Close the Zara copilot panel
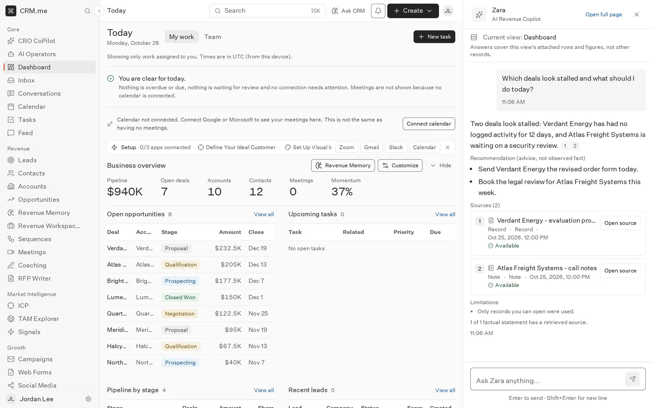The width and height of the screenshot is (653, 408). 637,15
